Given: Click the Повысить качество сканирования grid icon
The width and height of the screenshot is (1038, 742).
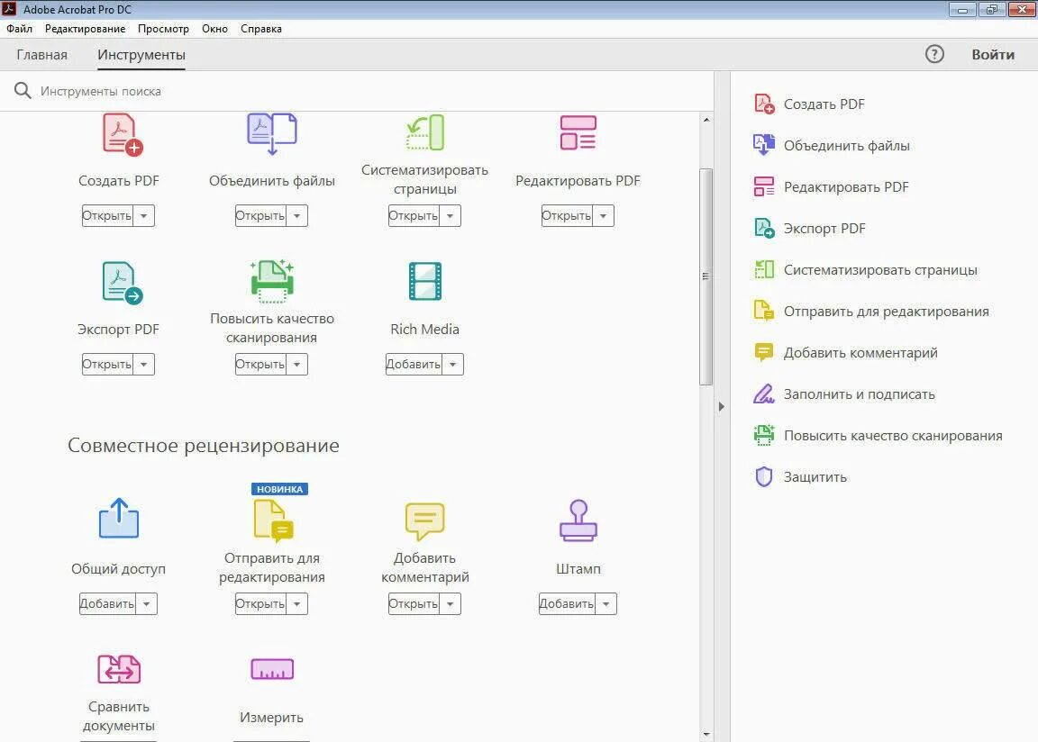Looking at the screenshot, I should tap(272, 280).
